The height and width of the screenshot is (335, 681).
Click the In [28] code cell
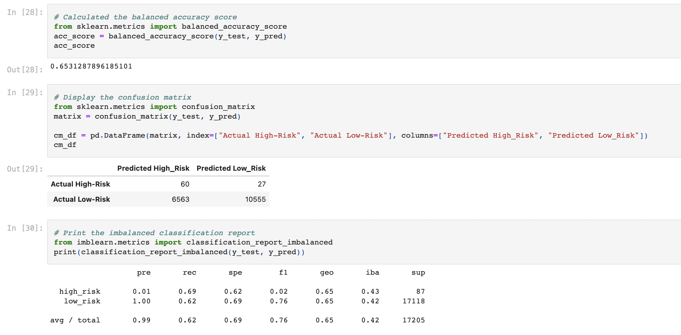[364, 31]
